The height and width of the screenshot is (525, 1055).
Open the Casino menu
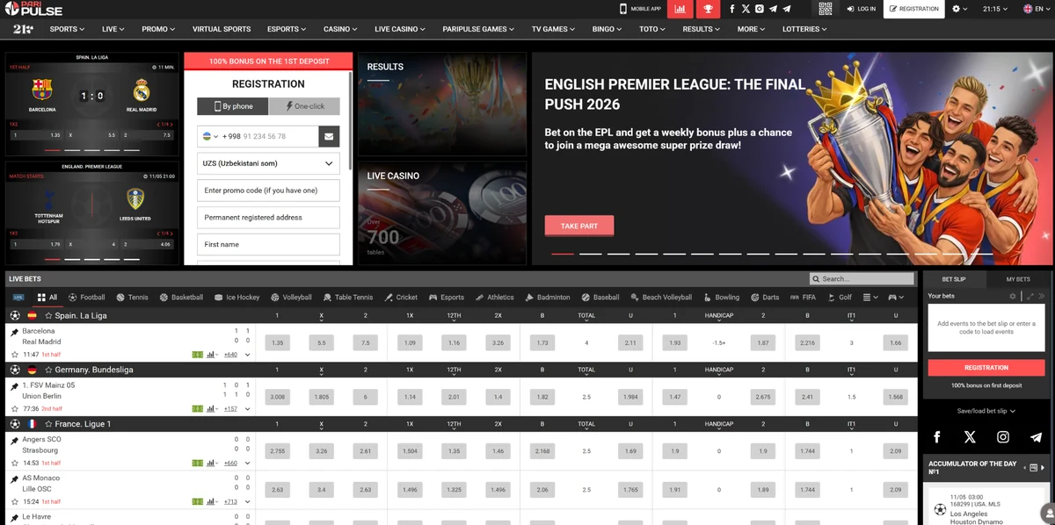pos(340,29)
